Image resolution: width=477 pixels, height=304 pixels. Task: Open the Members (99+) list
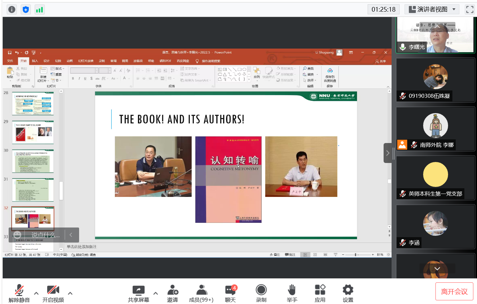(x=201, y=290)
